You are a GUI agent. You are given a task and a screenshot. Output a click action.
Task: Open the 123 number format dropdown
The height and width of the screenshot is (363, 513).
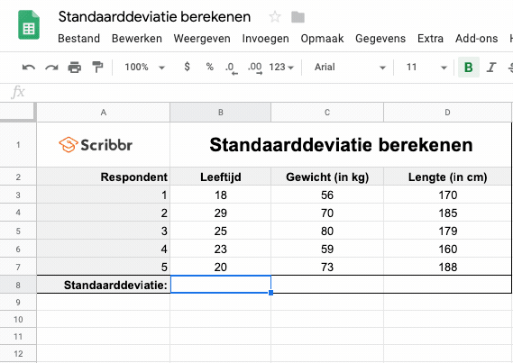coord(281,67)
